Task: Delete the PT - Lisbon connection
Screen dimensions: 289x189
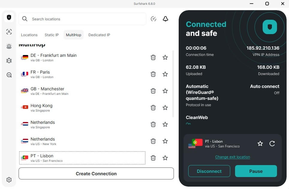Action: pos(153,158)
